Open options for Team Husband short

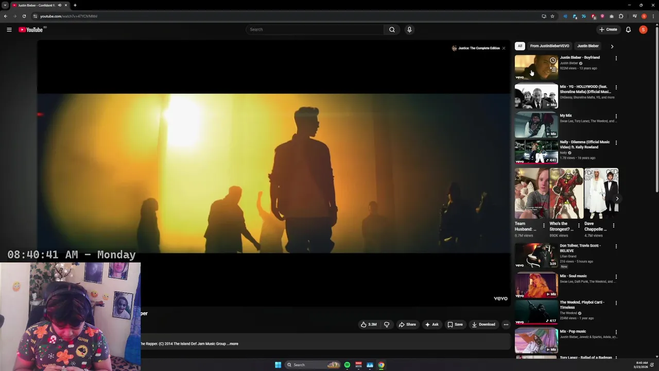click(544, 226)
